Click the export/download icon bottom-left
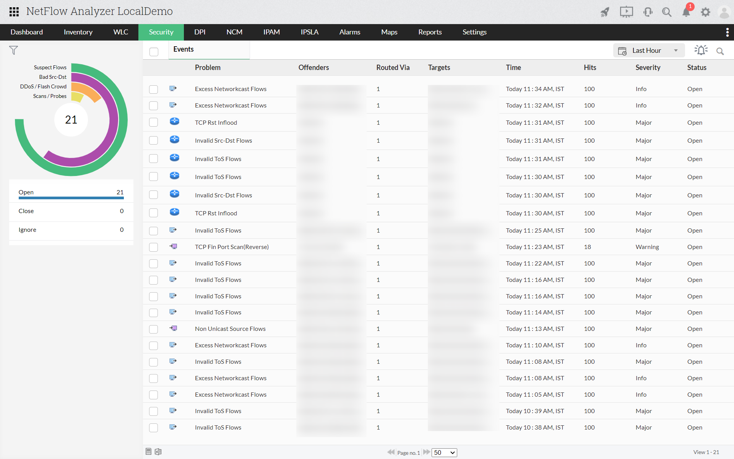Screen dimensions: 734x459 click(x=158, y=451)
